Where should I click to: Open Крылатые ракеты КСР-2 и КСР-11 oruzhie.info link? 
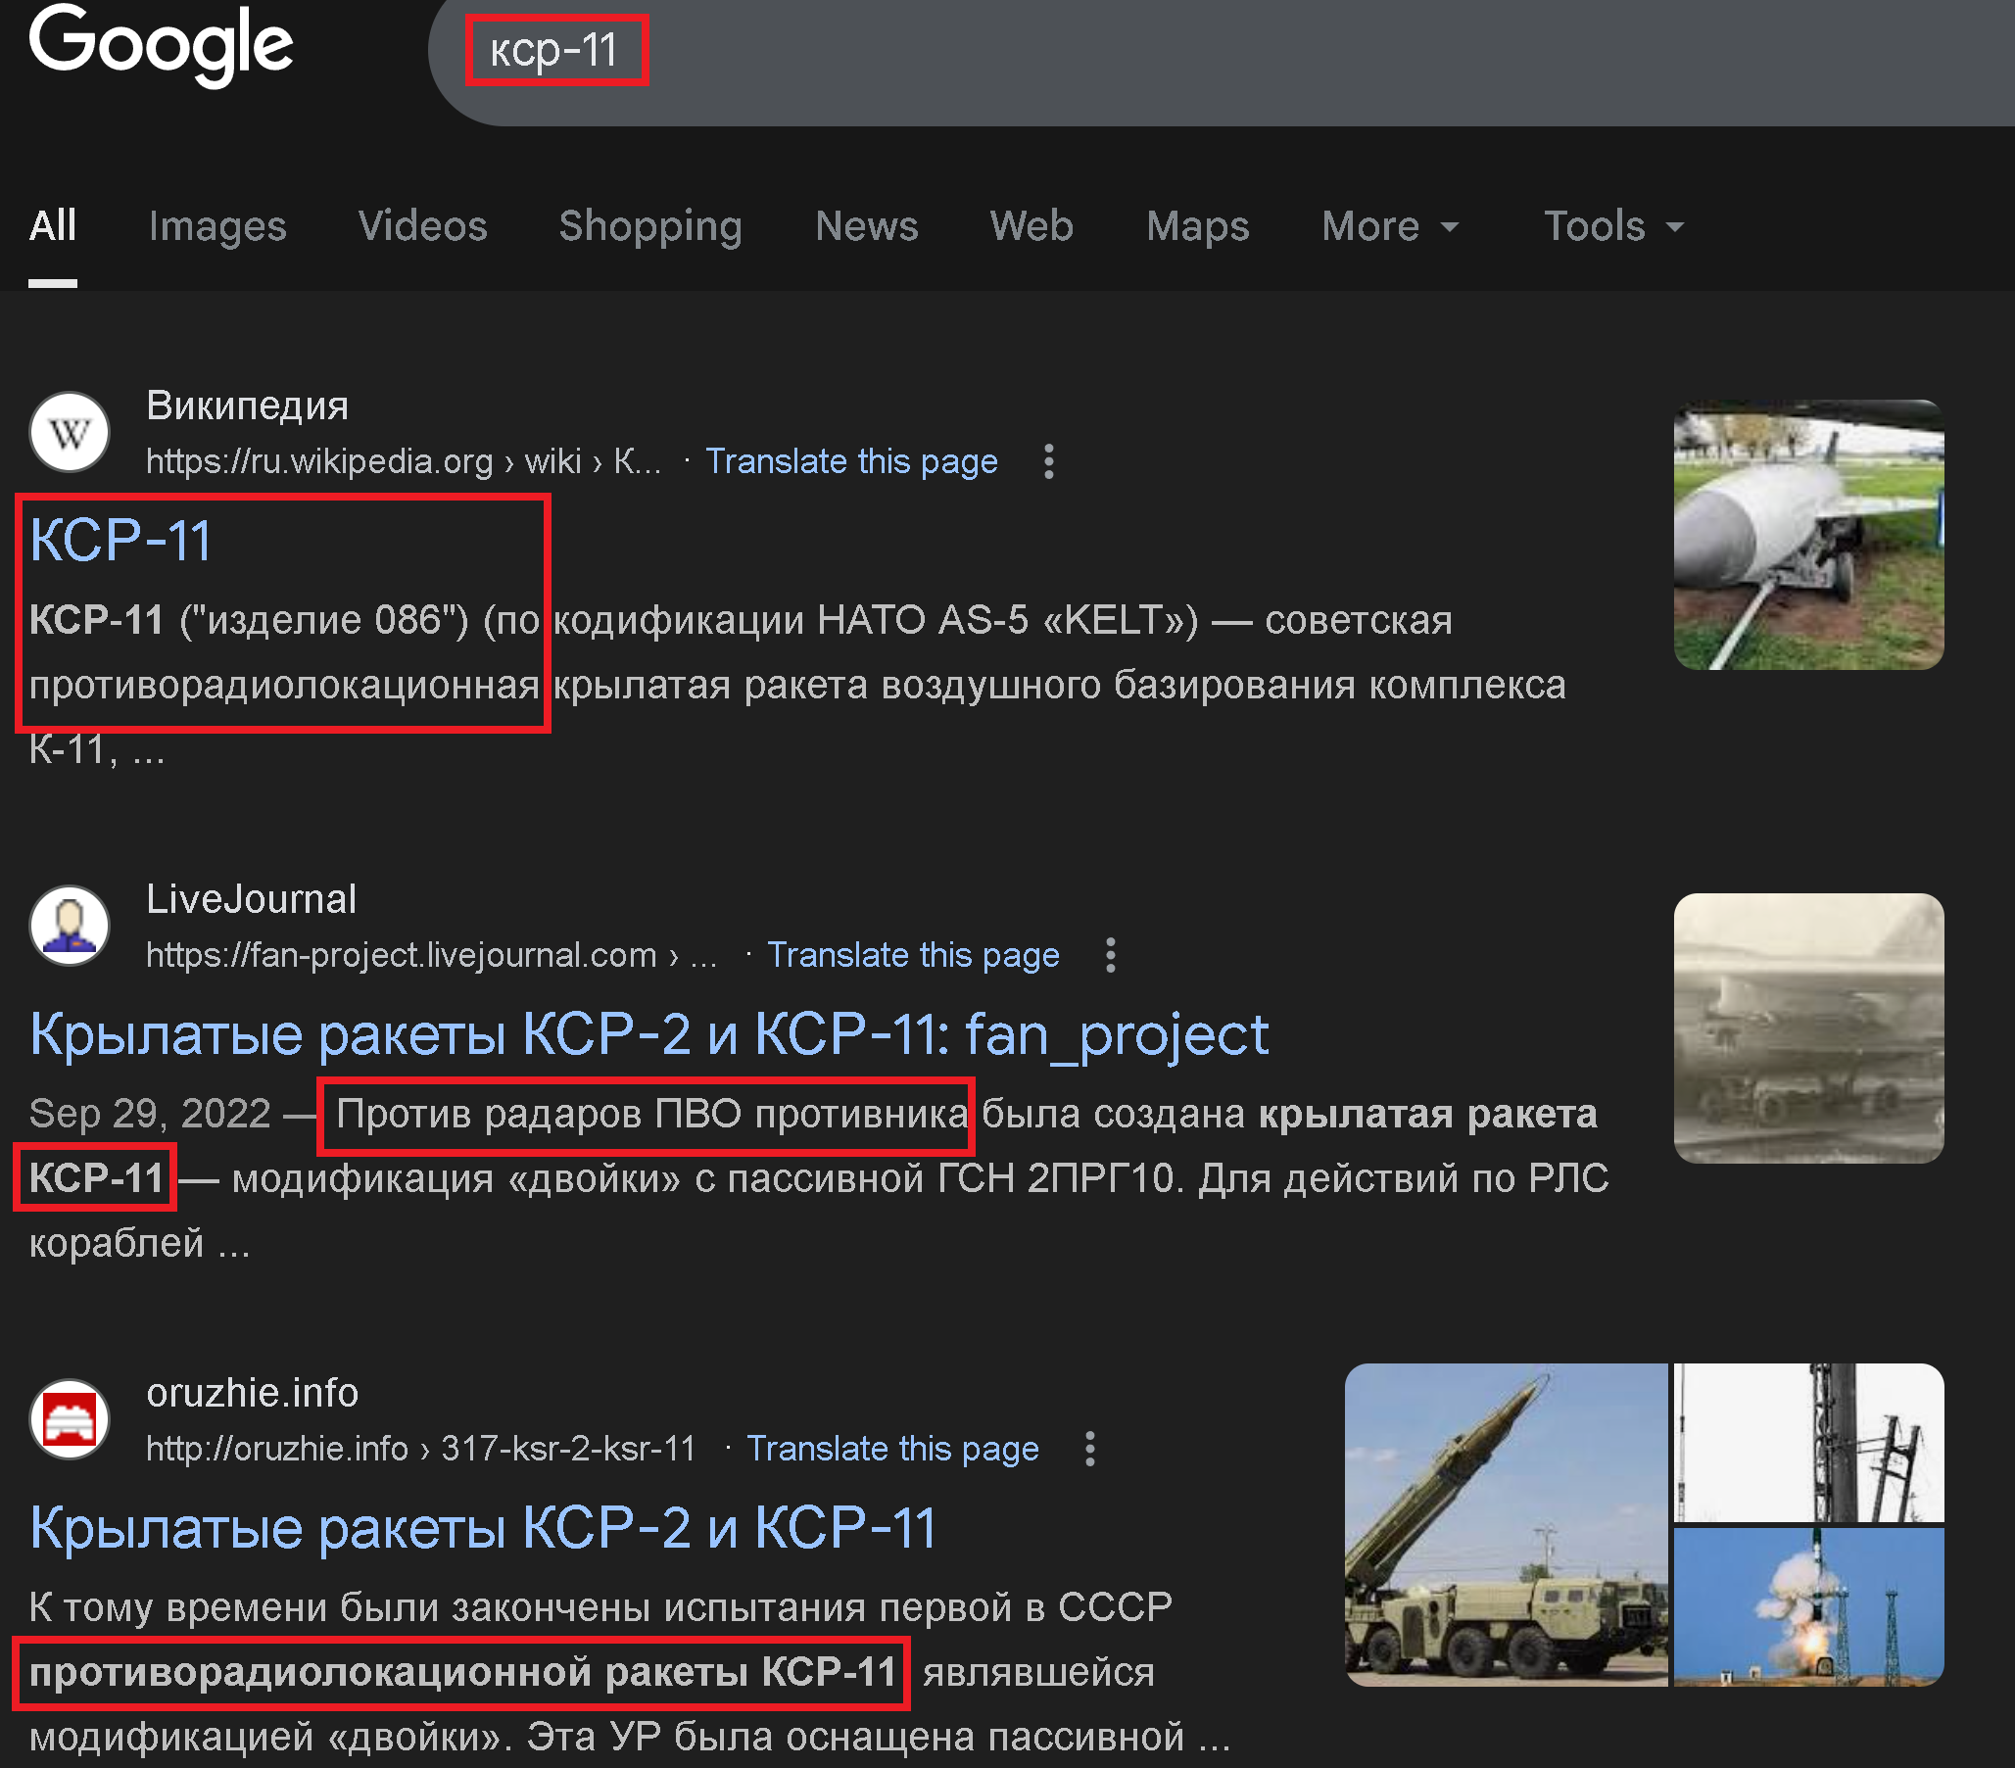pos(482,1528)
